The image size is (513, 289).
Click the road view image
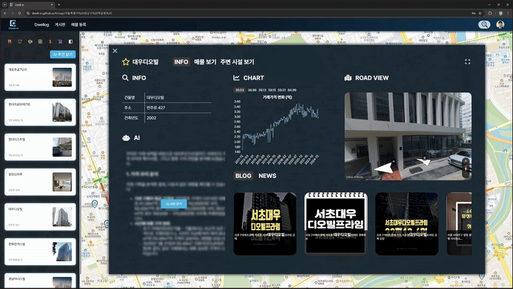pyautogui.click(x=408, y=136)
